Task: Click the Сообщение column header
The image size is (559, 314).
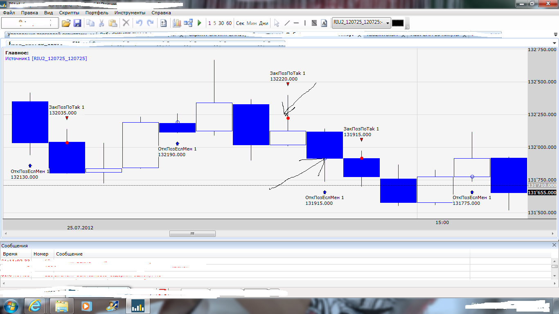Action: coord(69,254)
